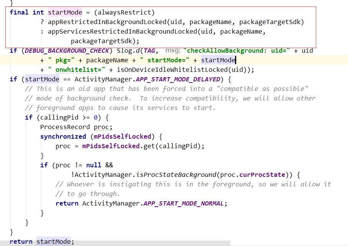The width and height of the screenshot is (348, 246).
Task: Click 'startMode' in the final return statement
Action: [54, 241]
